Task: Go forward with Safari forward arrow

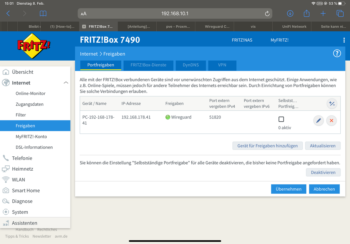Action: point(24,13)
